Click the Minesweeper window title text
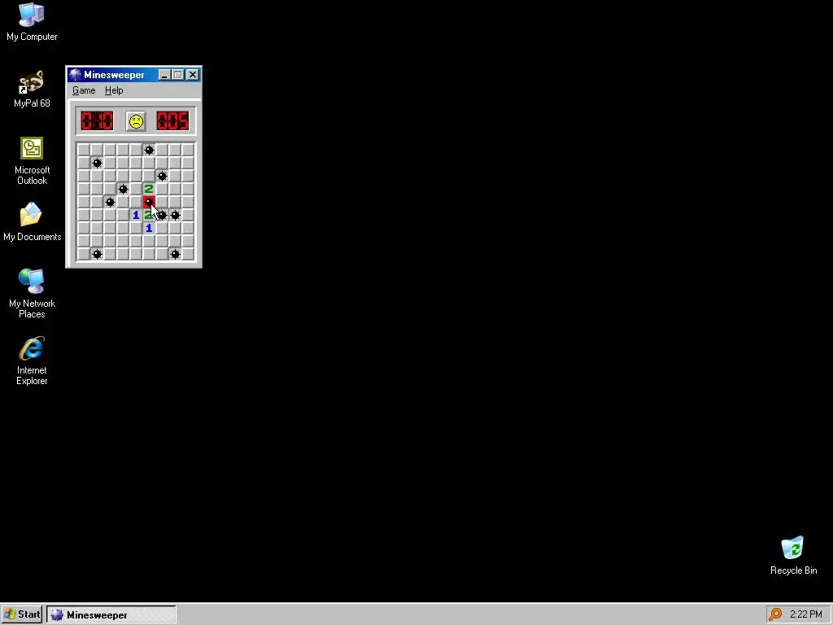The width and height of the screenshot is (833, 625). (114, 75)
